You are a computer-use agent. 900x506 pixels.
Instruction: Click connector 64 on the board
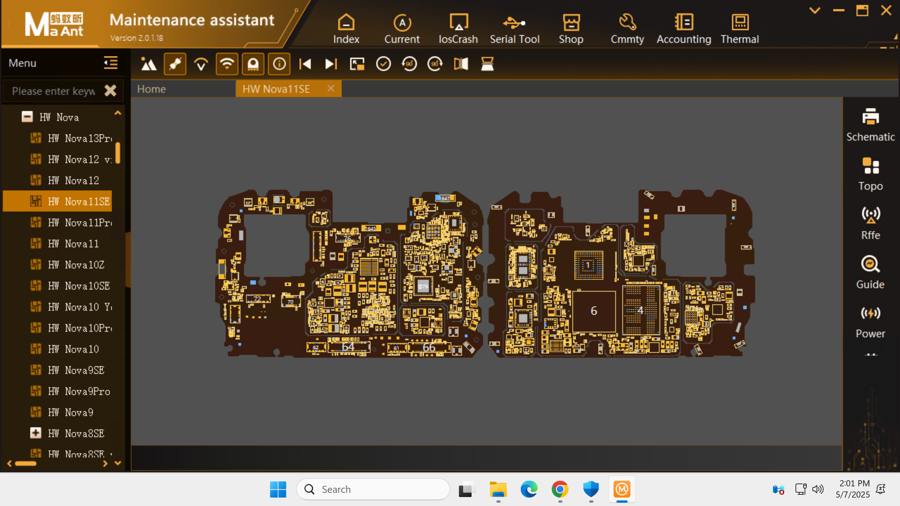[348, 347]
